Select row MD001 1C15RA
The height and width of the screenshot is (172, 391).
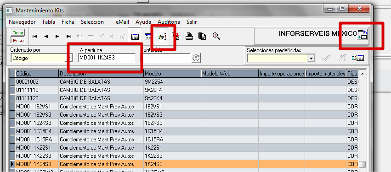tap(184, 140)
